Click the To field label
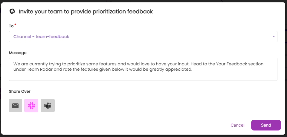The image size is (287, 137). [11, 26]
